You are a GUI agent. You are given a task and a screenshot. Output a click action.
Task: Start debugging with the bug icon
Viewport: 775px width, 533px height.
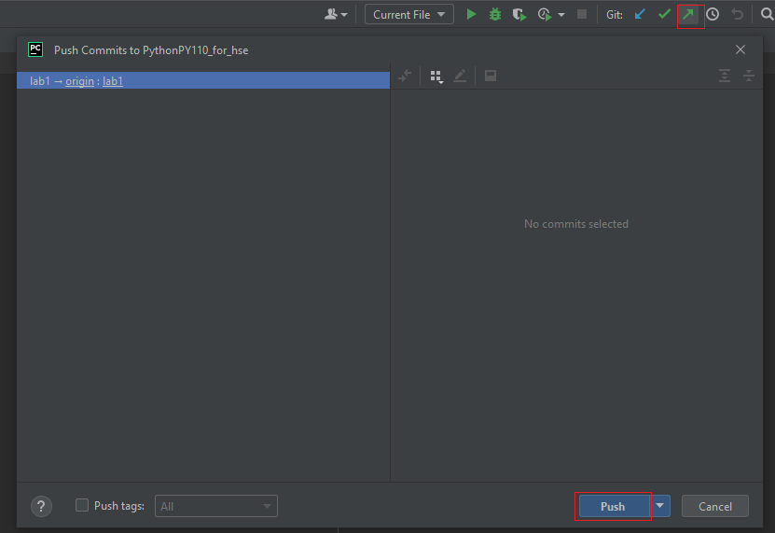(x=495, y=15)
